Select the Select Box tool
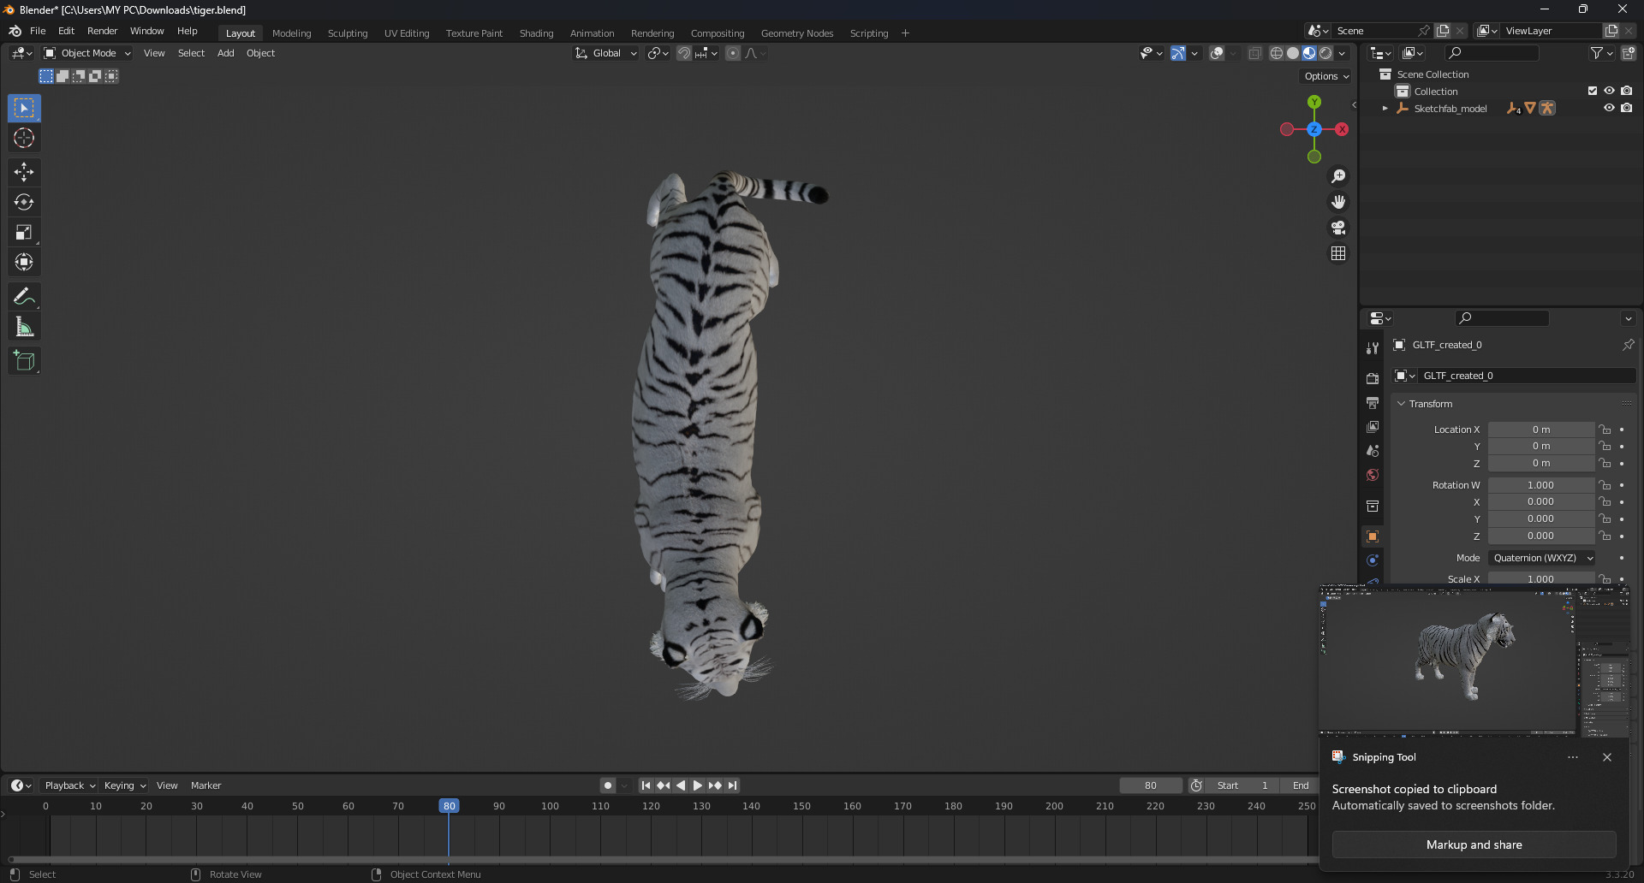Screen dimensions: 1644x883 (24, 108)
